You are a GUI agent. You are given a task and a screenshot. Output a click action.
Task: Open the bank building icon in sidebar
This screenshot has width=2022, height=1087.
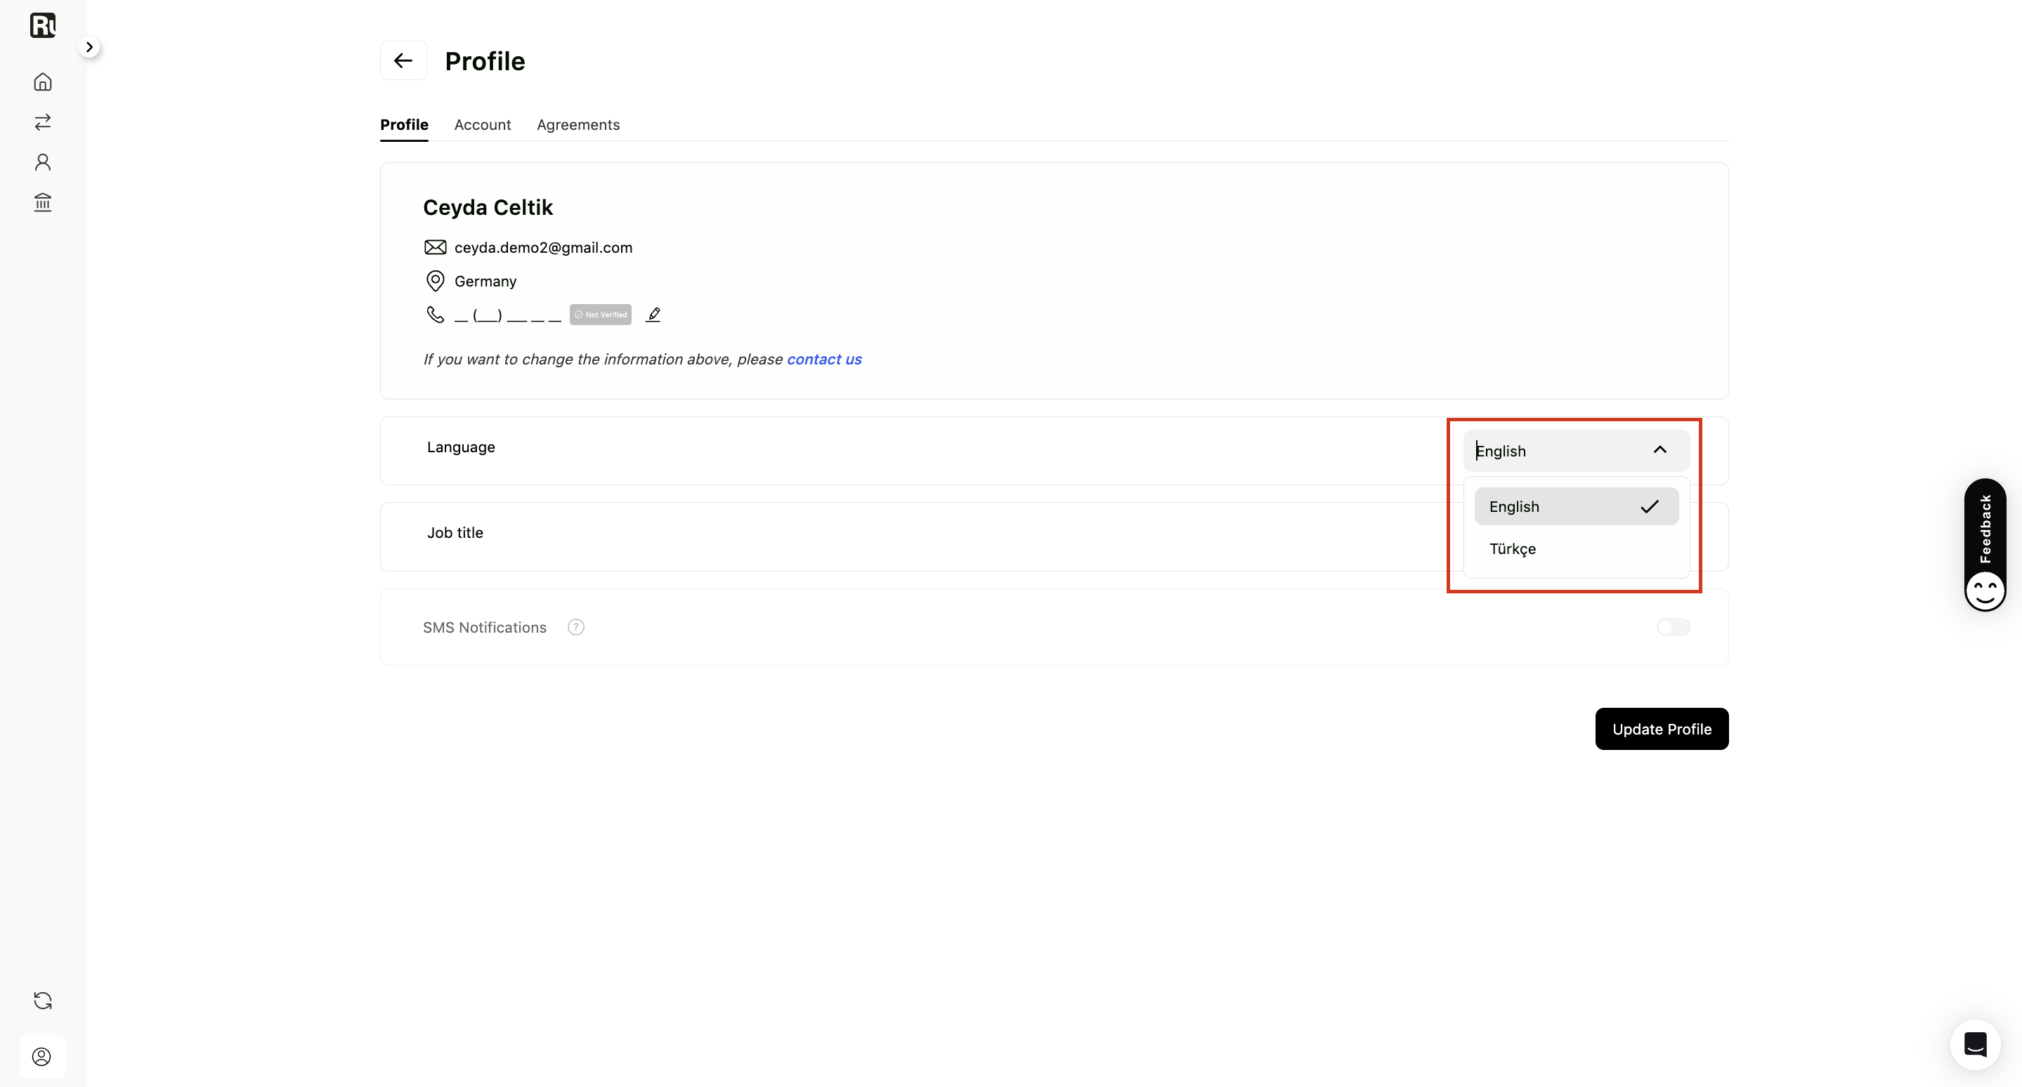[42, 202]
